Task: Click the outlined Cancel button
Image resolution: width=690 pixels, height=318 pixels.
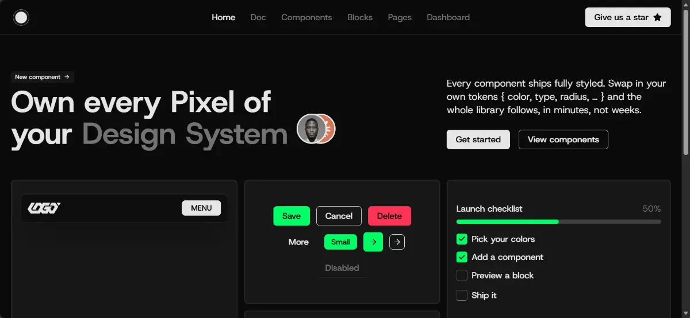Action: coord(339,216)
